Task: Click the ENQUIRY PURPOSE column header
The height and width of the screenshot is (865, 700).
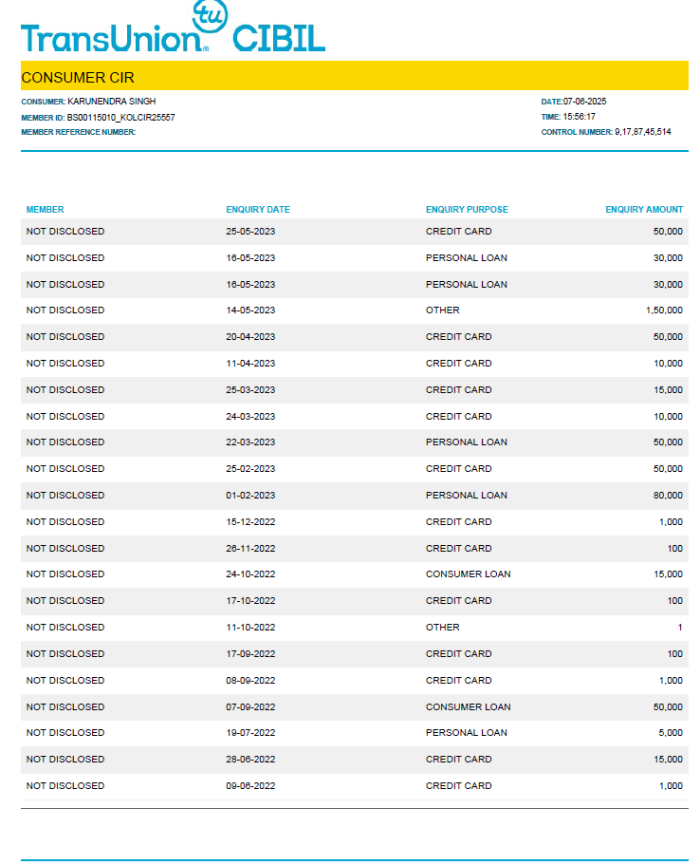Action: click(x=467, y=210)
